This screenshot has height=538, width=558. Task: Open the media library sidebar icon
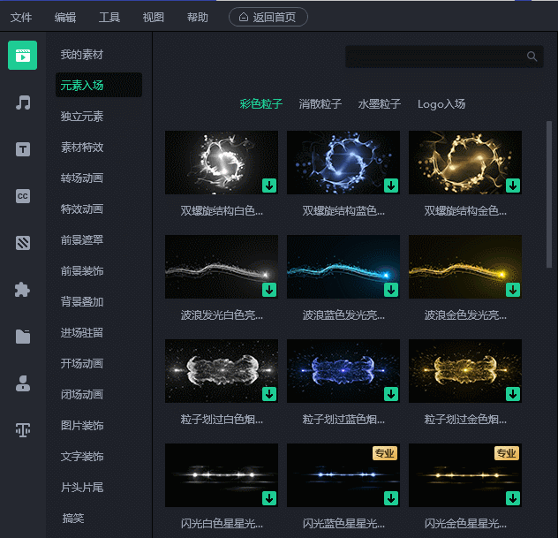click(22, 55)
